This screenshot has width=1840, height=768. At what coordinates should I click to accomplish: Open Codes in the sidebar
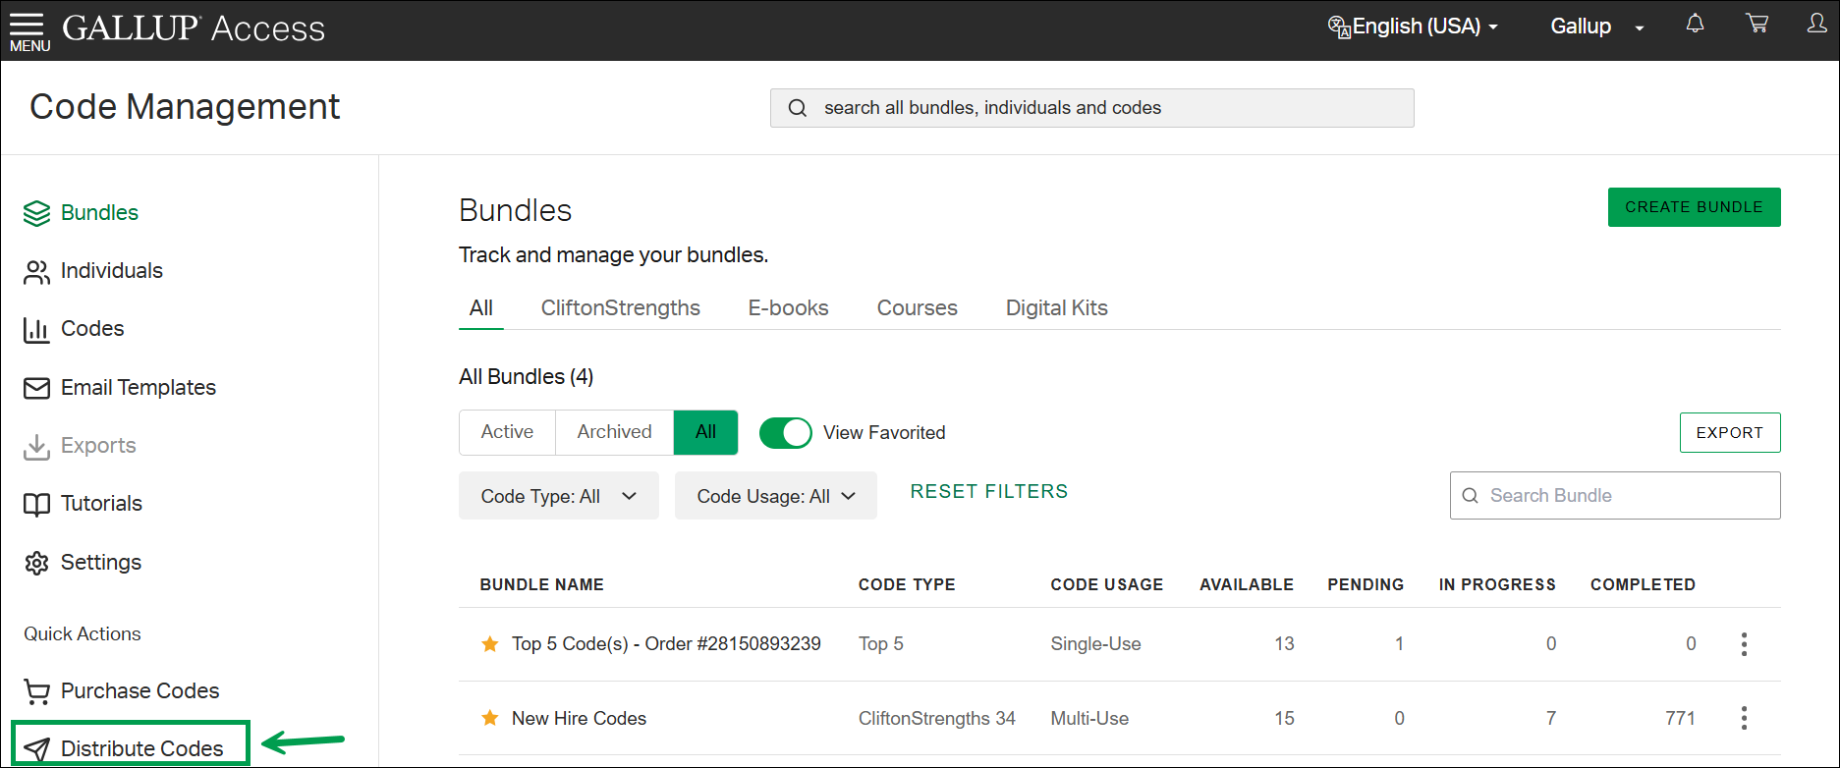point(92,329)
